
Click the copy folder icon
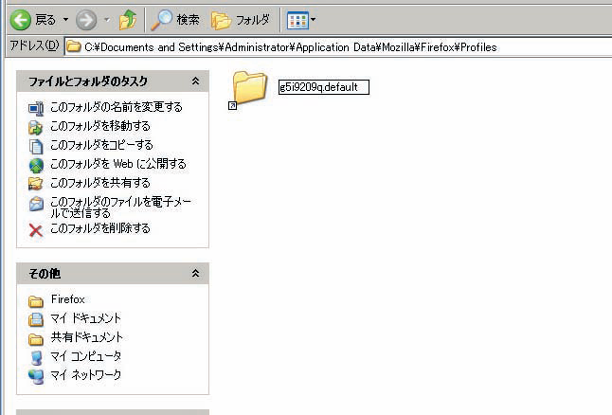pos(36,147)
